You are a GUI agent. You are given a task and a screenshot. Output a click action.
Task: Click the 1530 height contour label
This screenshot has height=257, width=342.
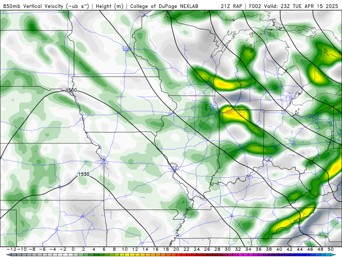(x=84, y=174)
